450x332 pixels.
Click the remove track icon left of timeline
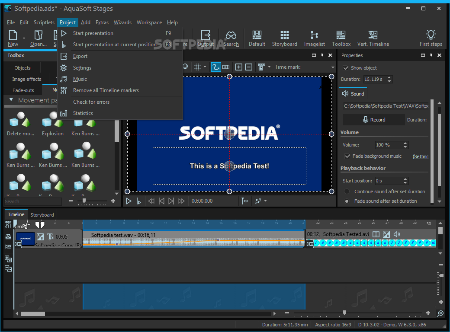point(8,268)
